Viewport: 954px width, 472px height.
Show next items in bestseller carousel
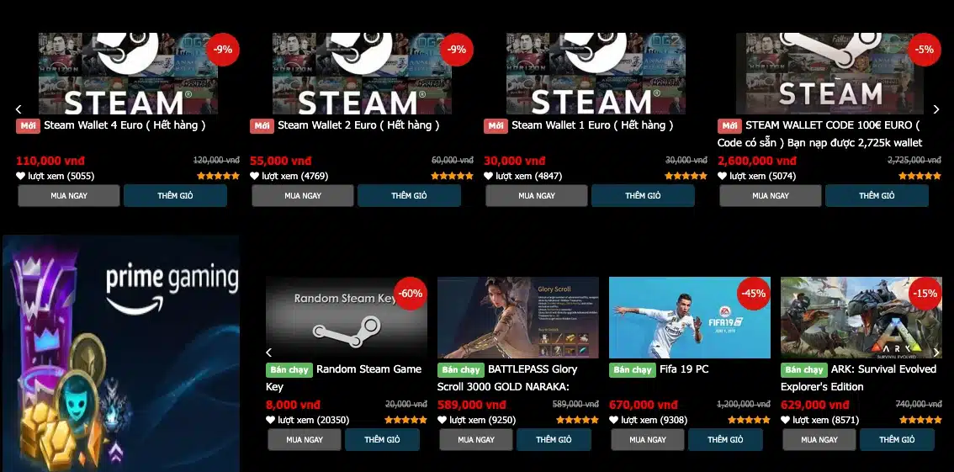coord(936,353)
